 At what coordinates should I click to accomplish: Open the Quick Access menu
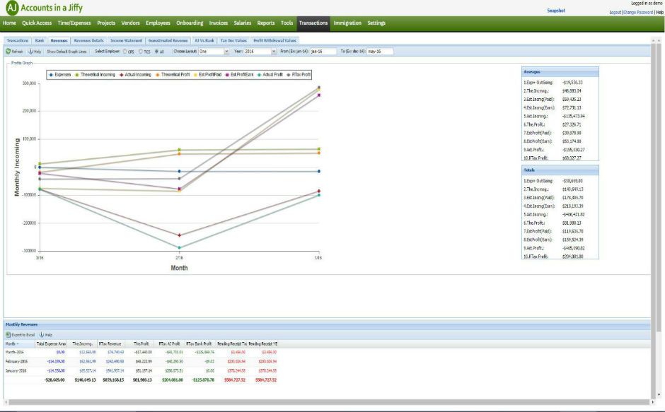click(x=37, y=23)
